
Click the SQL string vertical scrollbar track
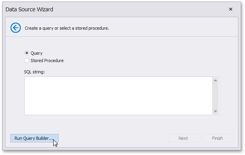(x=216, y=96)
